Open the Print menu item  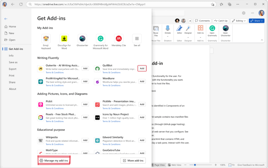(12, 76)
